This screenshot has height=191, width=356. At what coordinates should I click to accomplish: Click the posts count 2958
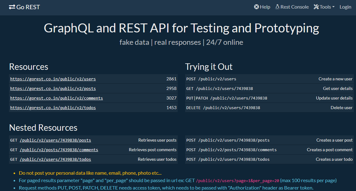tap(172, 88)
